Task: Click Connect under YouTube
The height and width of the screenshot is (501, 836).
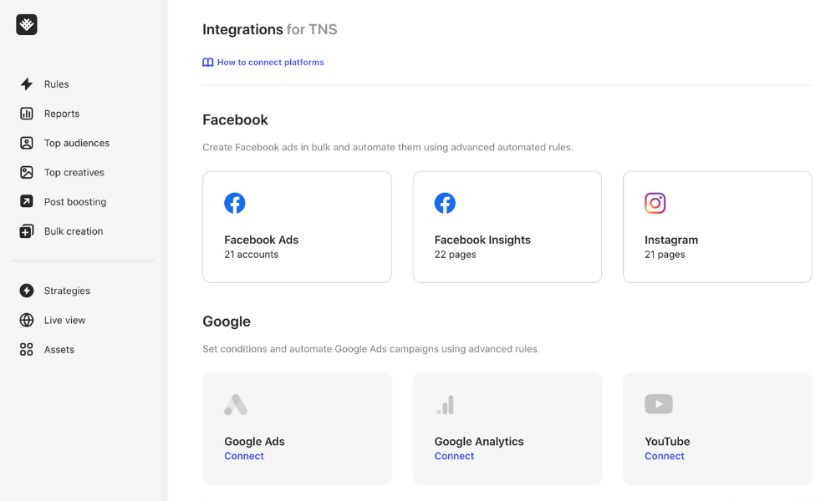Action: click(x=665, y=456)
